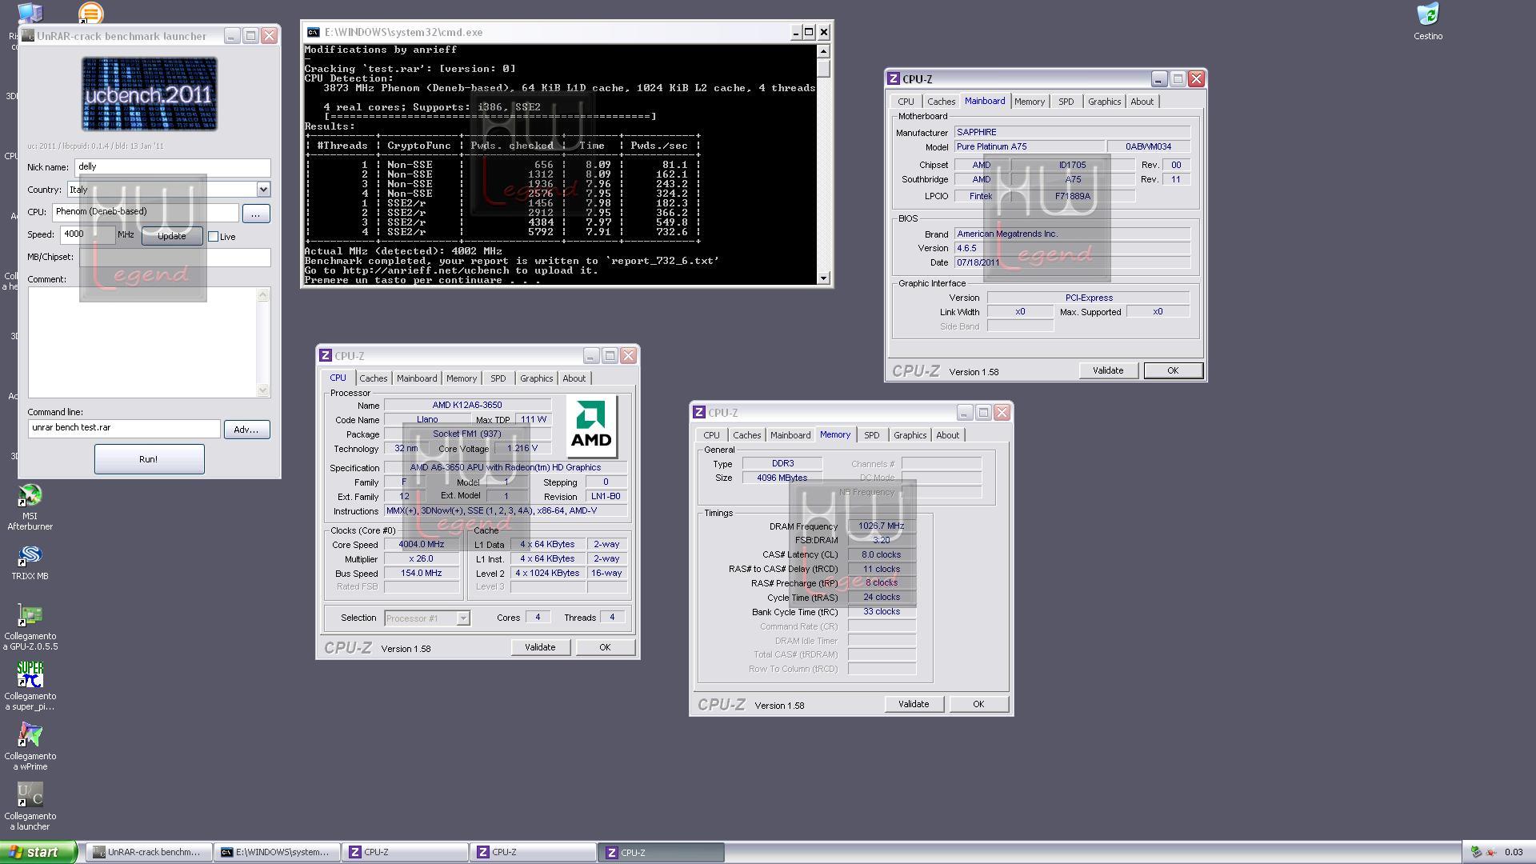Toggle the Live checkbox
This screenshot has width=1536, height=864.
pyautogui.click(x=214, y=237)
